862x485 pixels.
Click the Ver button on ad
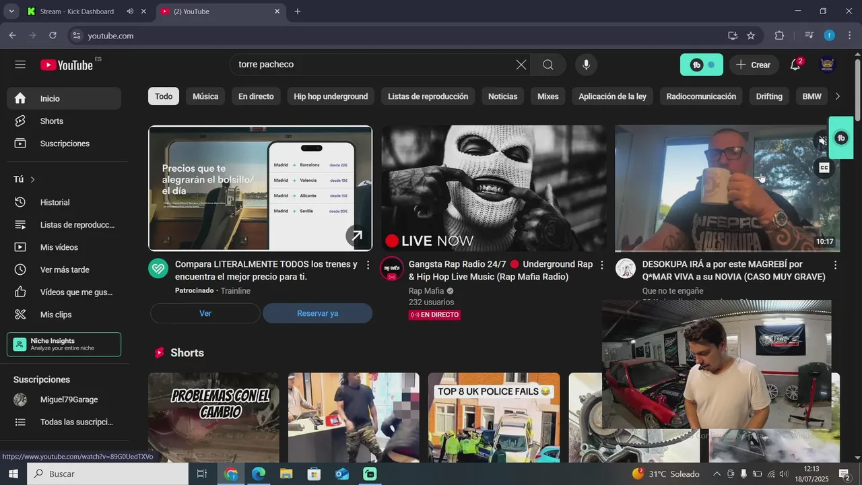[x=205, y=313]
